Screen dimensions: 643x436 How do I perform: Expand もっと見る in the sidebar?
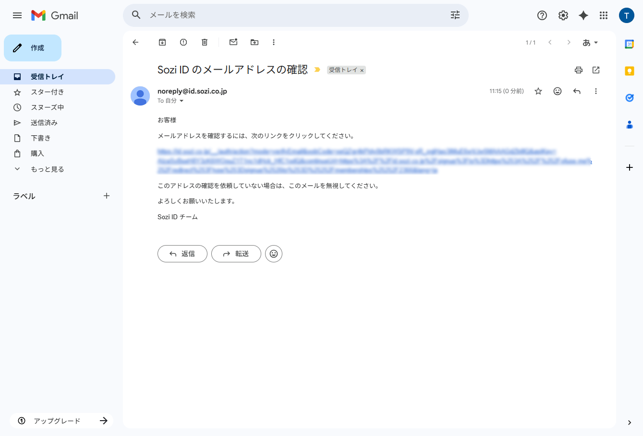47,169
